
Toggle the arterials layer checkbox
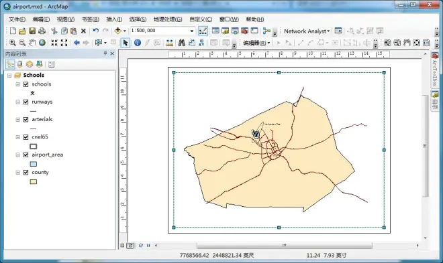tap(26, 120)
